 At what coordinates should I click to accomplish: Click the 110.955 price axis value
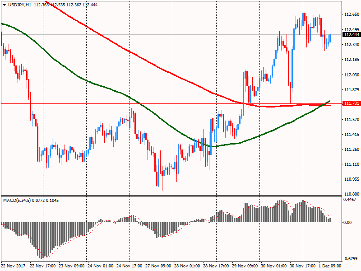point(352,179)
